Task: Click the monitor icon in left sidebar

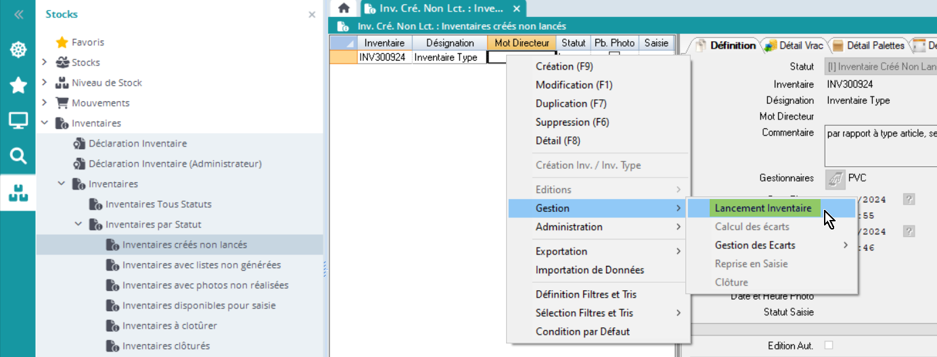Action: point(18,121)
